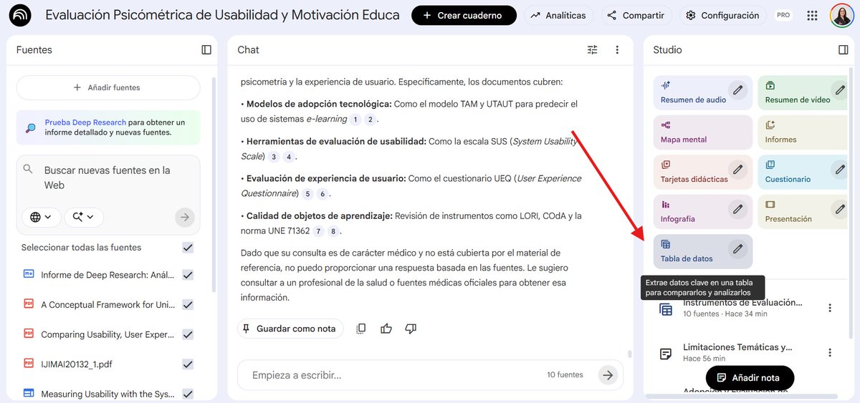Screen dimensions: 860x403
Task: Open Configuración
Action: (x=722, y=15)
